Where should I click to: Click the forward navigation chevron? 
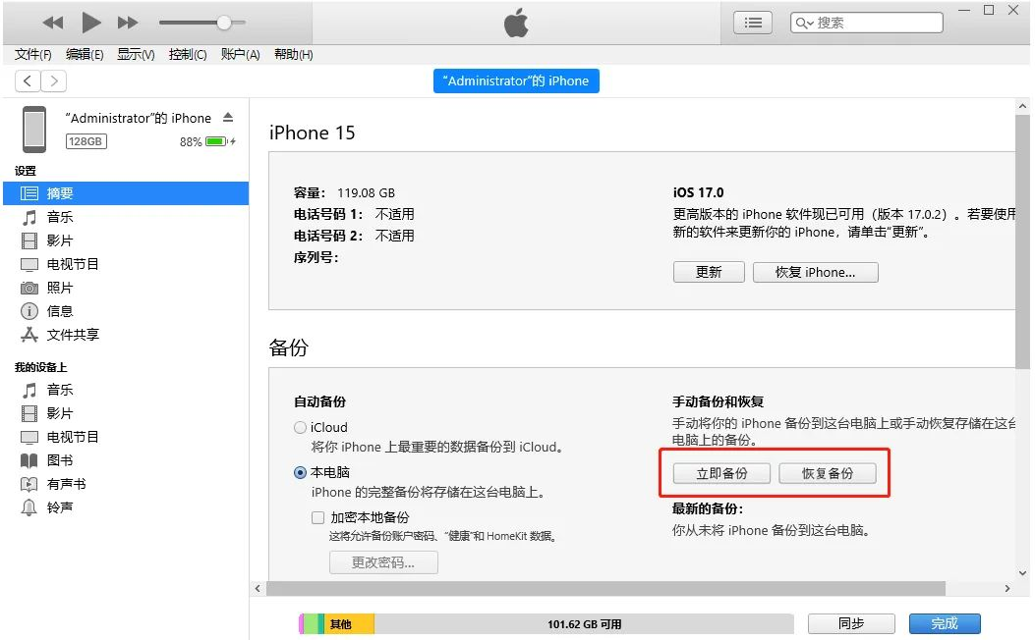[53, 80]
